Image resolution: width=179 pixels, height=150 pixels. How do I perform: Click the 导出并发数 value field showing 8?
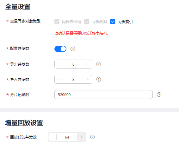tap(73, 64)
